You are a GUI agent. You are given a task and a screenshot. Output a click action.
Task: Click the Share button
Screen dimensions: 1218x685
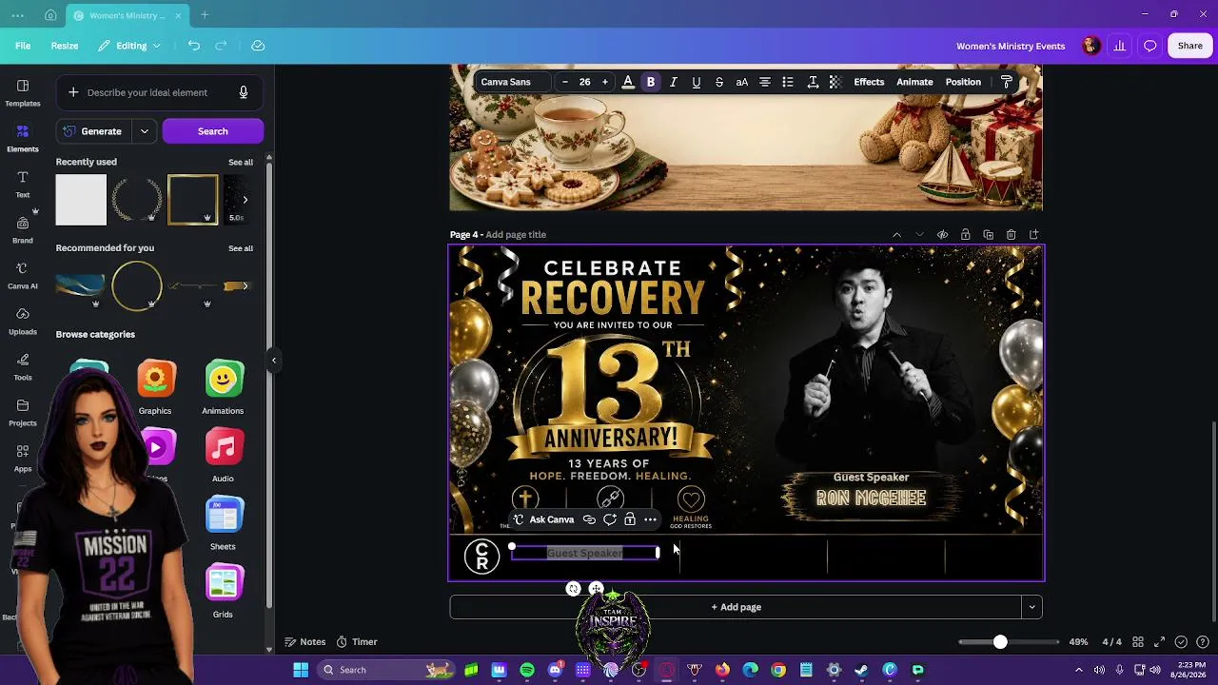point(1190,46)
